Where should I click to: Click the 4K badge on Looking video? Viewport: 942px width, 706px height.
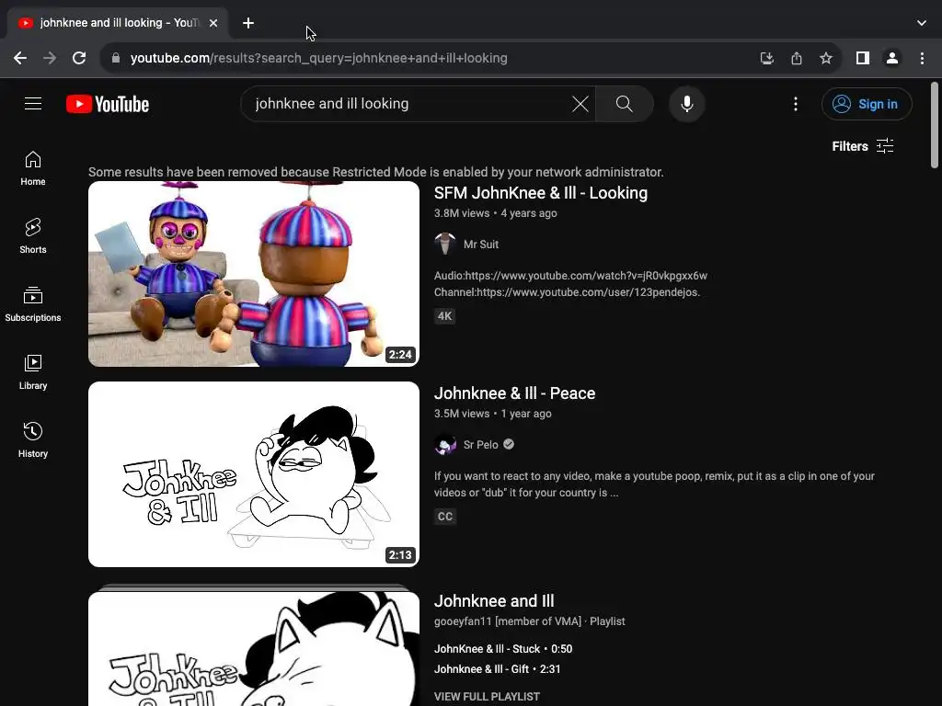(x=444, y=316)
